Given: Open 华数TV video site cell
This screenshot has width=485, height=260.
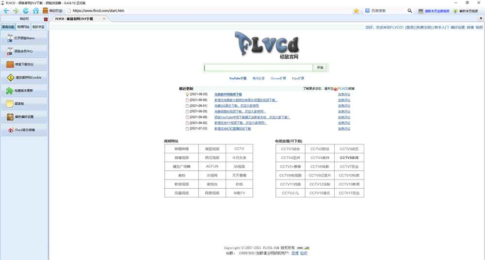Looking at the screenshot, I should pos(240,193).
